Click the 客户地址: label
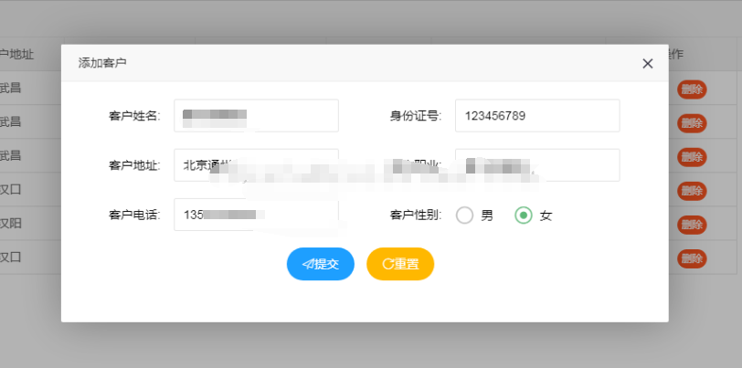This screenshot has width=742, height=368. coord(134,165)
